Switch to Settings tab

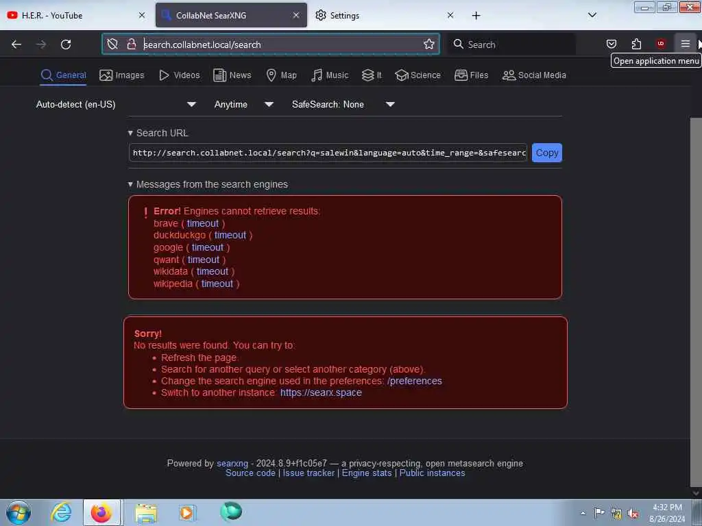pos(385,15)
